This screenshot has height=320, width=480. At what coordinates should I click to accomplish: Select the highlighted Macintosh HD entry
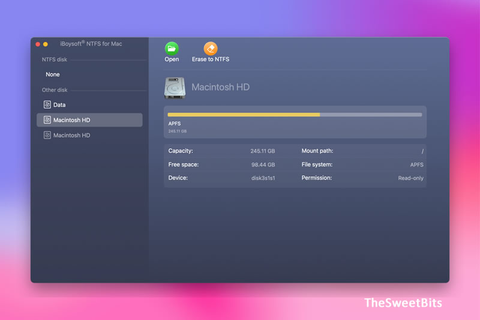(x=89, y=120)
